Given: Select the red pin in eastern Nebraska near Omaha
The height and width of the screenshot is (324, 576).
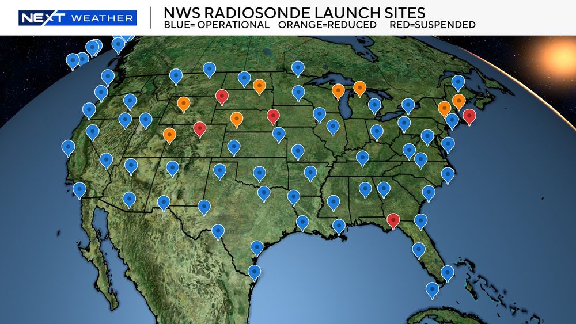Looking at the screenshot, I should coord(273,117).
